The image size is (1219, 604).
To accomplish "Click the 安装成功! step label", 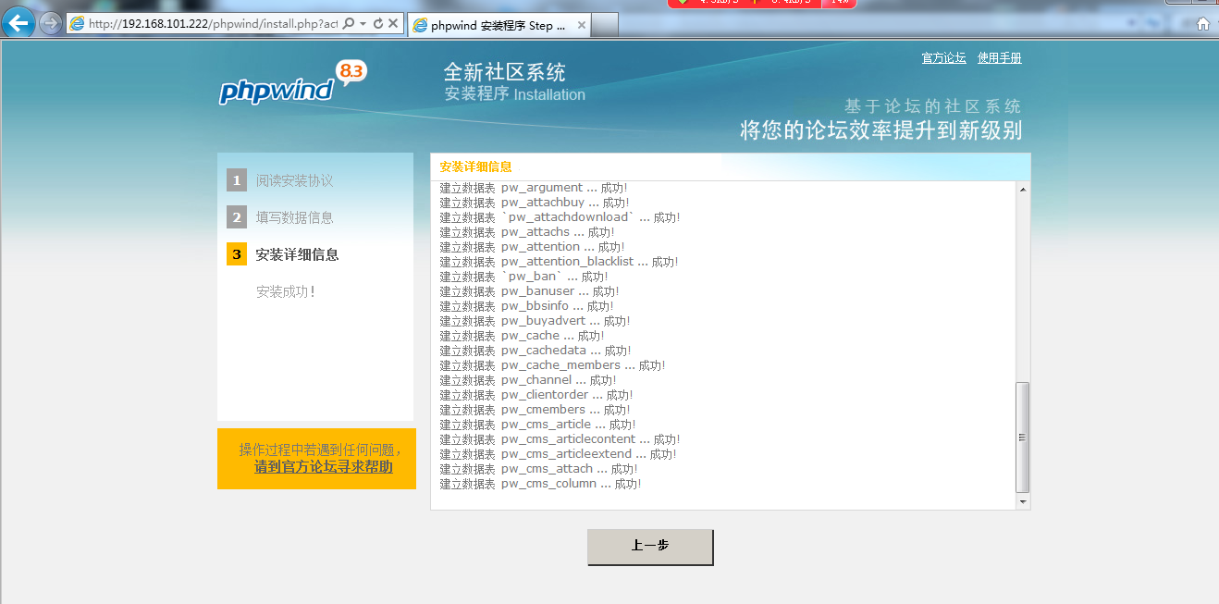I will (286, 291).
